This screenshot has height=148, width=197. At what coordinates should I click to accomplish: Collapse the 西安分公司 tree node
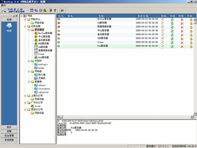pyautogui.click(x=25, y=110)
